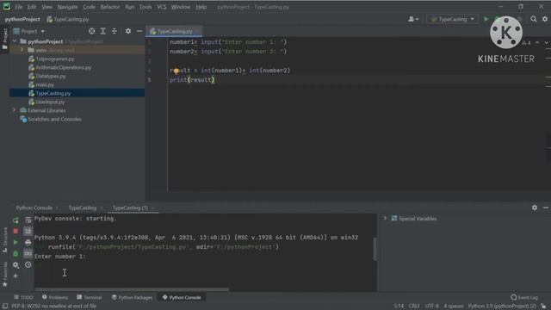Switch to TypeCasting console tab
This screenshot has width=551, height=310.
[83, 208]
